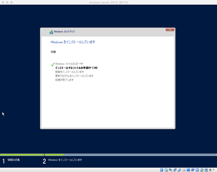217x172 pixels.
Task: Open the optical drive indicator menu
Action: [166, 170]
